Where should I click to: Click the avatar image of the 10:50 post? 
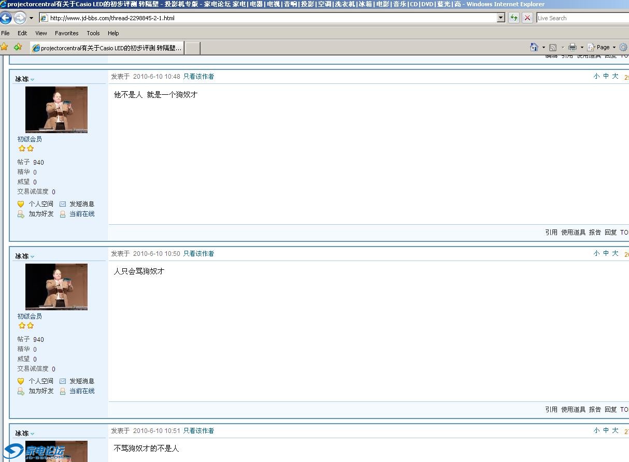tap(56, 287)
